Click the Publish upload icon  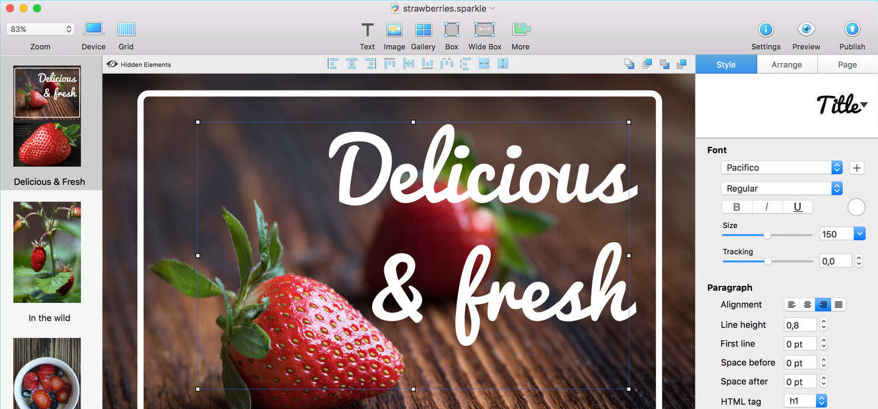852,29
